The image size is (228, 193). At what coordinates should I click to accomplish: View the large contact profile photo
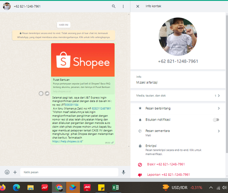click(178, 37)
